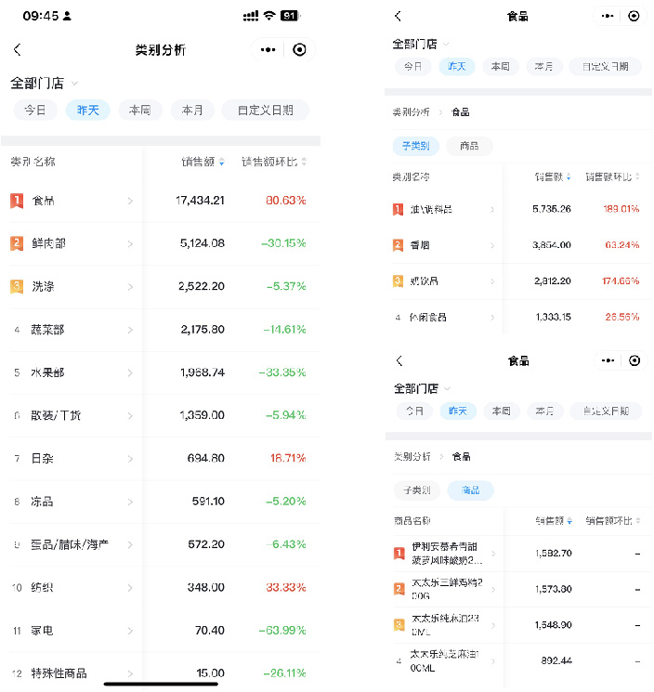The image size is (654, 692).
Task: Sort 子类别 list by 销售额 arrows
Action: (x=569, y=177)
